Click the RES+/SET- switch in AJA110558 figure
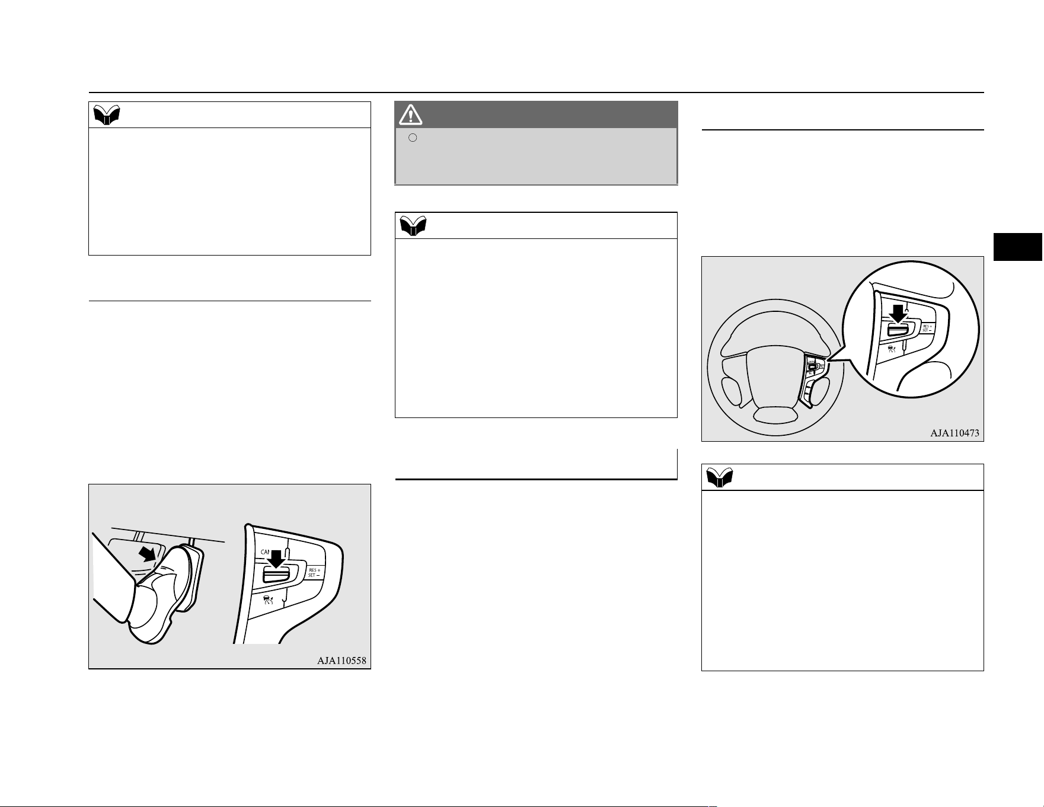 (x=314, y=573)
